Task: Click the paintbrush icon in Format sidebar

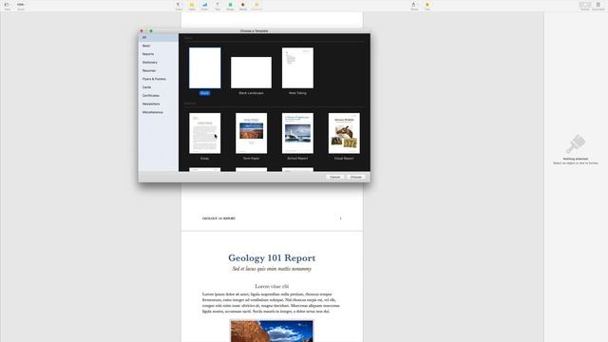Action: [576, 143]
